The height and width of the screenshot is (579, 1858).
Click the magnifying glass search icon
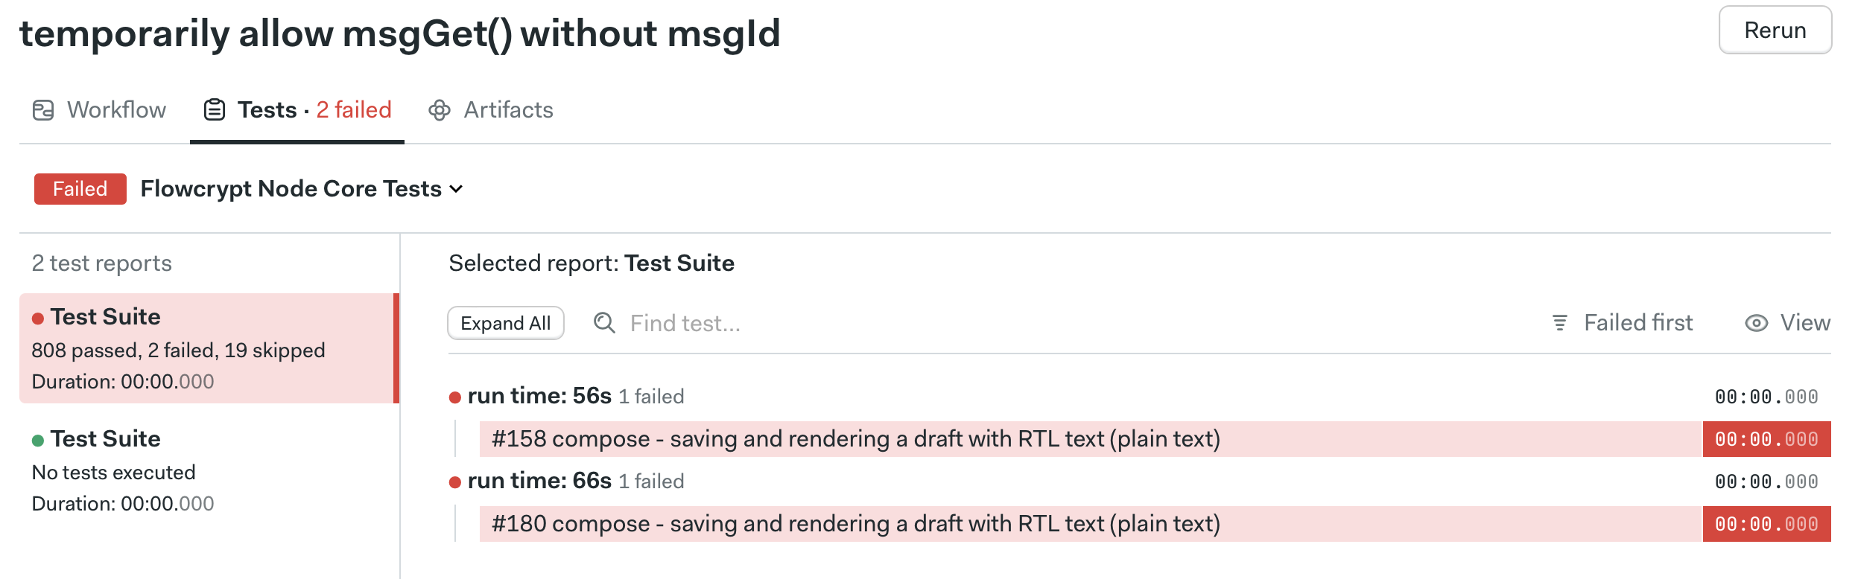point(604,323)
